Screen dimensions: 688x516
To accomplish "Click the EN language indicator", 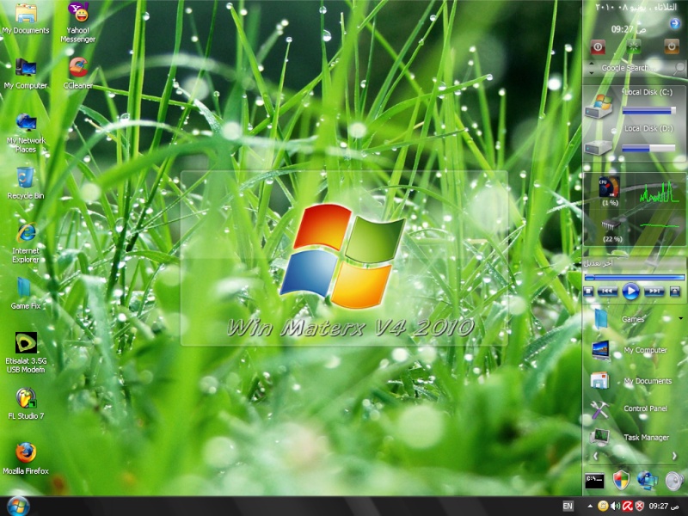I will (x=568, y=507).
